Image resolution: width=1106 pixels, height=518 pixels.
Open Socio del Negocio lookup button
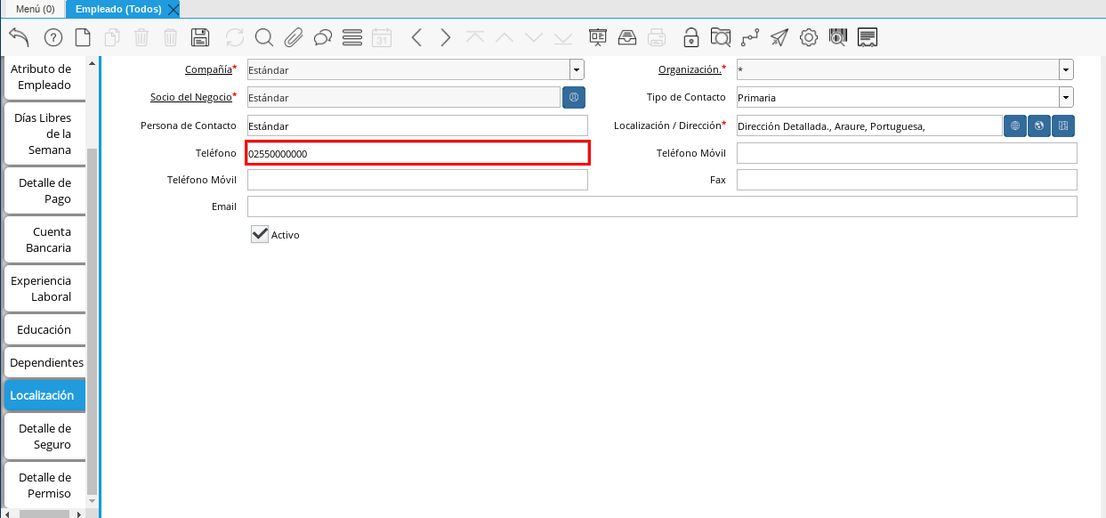click(574, 97)
